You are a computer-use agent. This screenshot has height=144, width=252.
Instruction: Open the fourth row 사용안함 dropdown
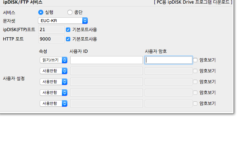point(54,93)
